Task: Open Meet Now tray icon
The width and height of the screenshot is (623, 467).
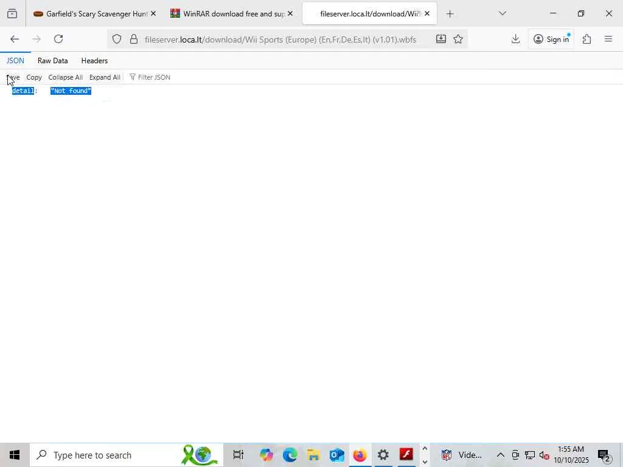Action: click(515, 455)
